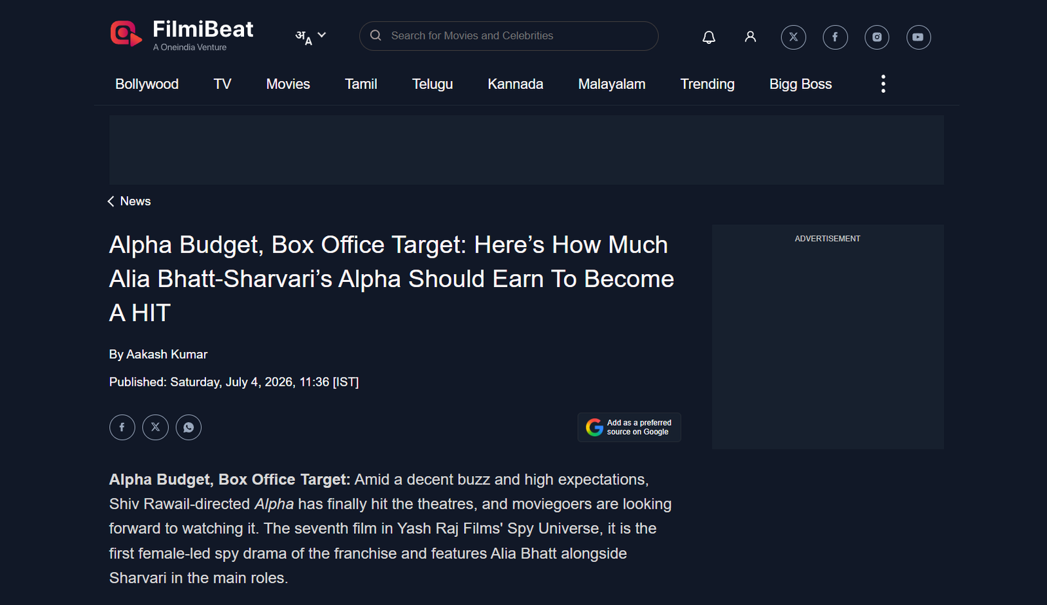
Task: Click the published date text
Action: coord(234,382)
